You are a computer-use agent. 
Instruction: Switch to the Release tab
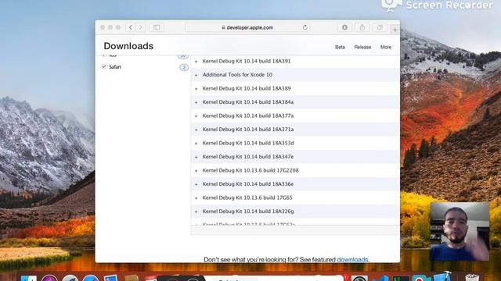click(x=362, y=47)
